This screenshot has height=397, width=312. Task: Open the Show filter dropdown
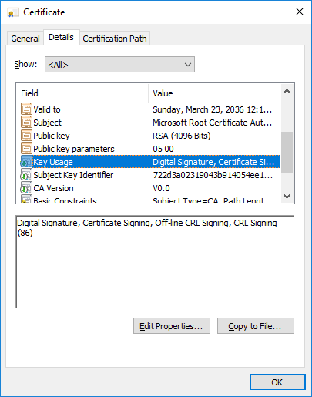119,64
